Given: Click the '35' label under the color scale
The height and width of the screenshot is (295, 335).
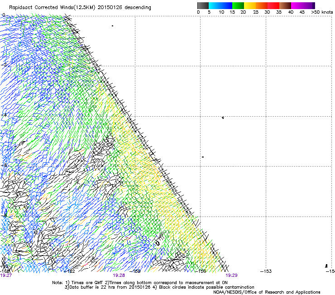Looking at the screenshot, I should tap(279, 12).
